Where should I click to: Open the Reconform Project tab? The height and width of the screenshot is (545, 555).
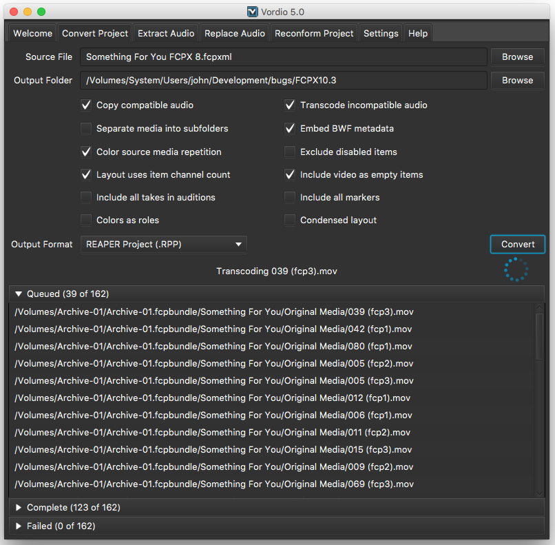click(x=314, y=33)
